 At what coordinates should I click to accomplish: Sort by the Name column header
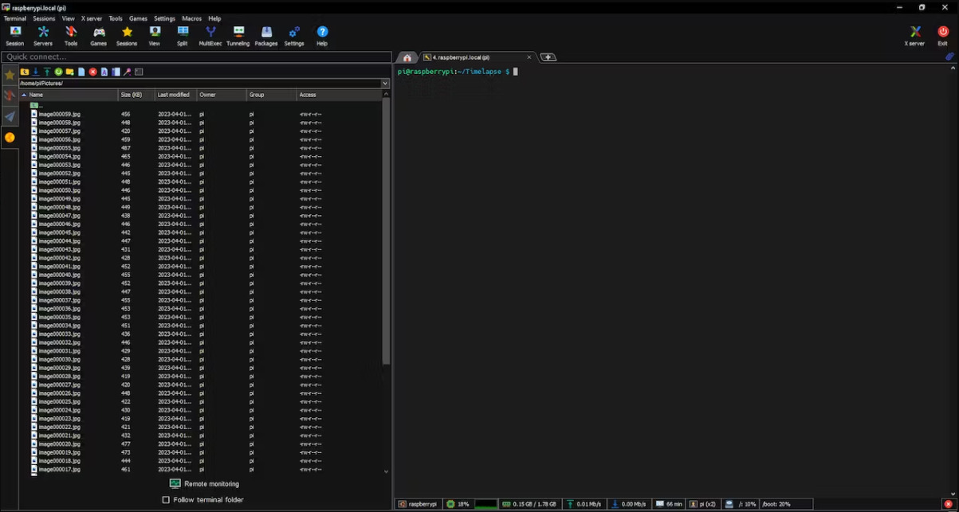(x=69, y=95)
